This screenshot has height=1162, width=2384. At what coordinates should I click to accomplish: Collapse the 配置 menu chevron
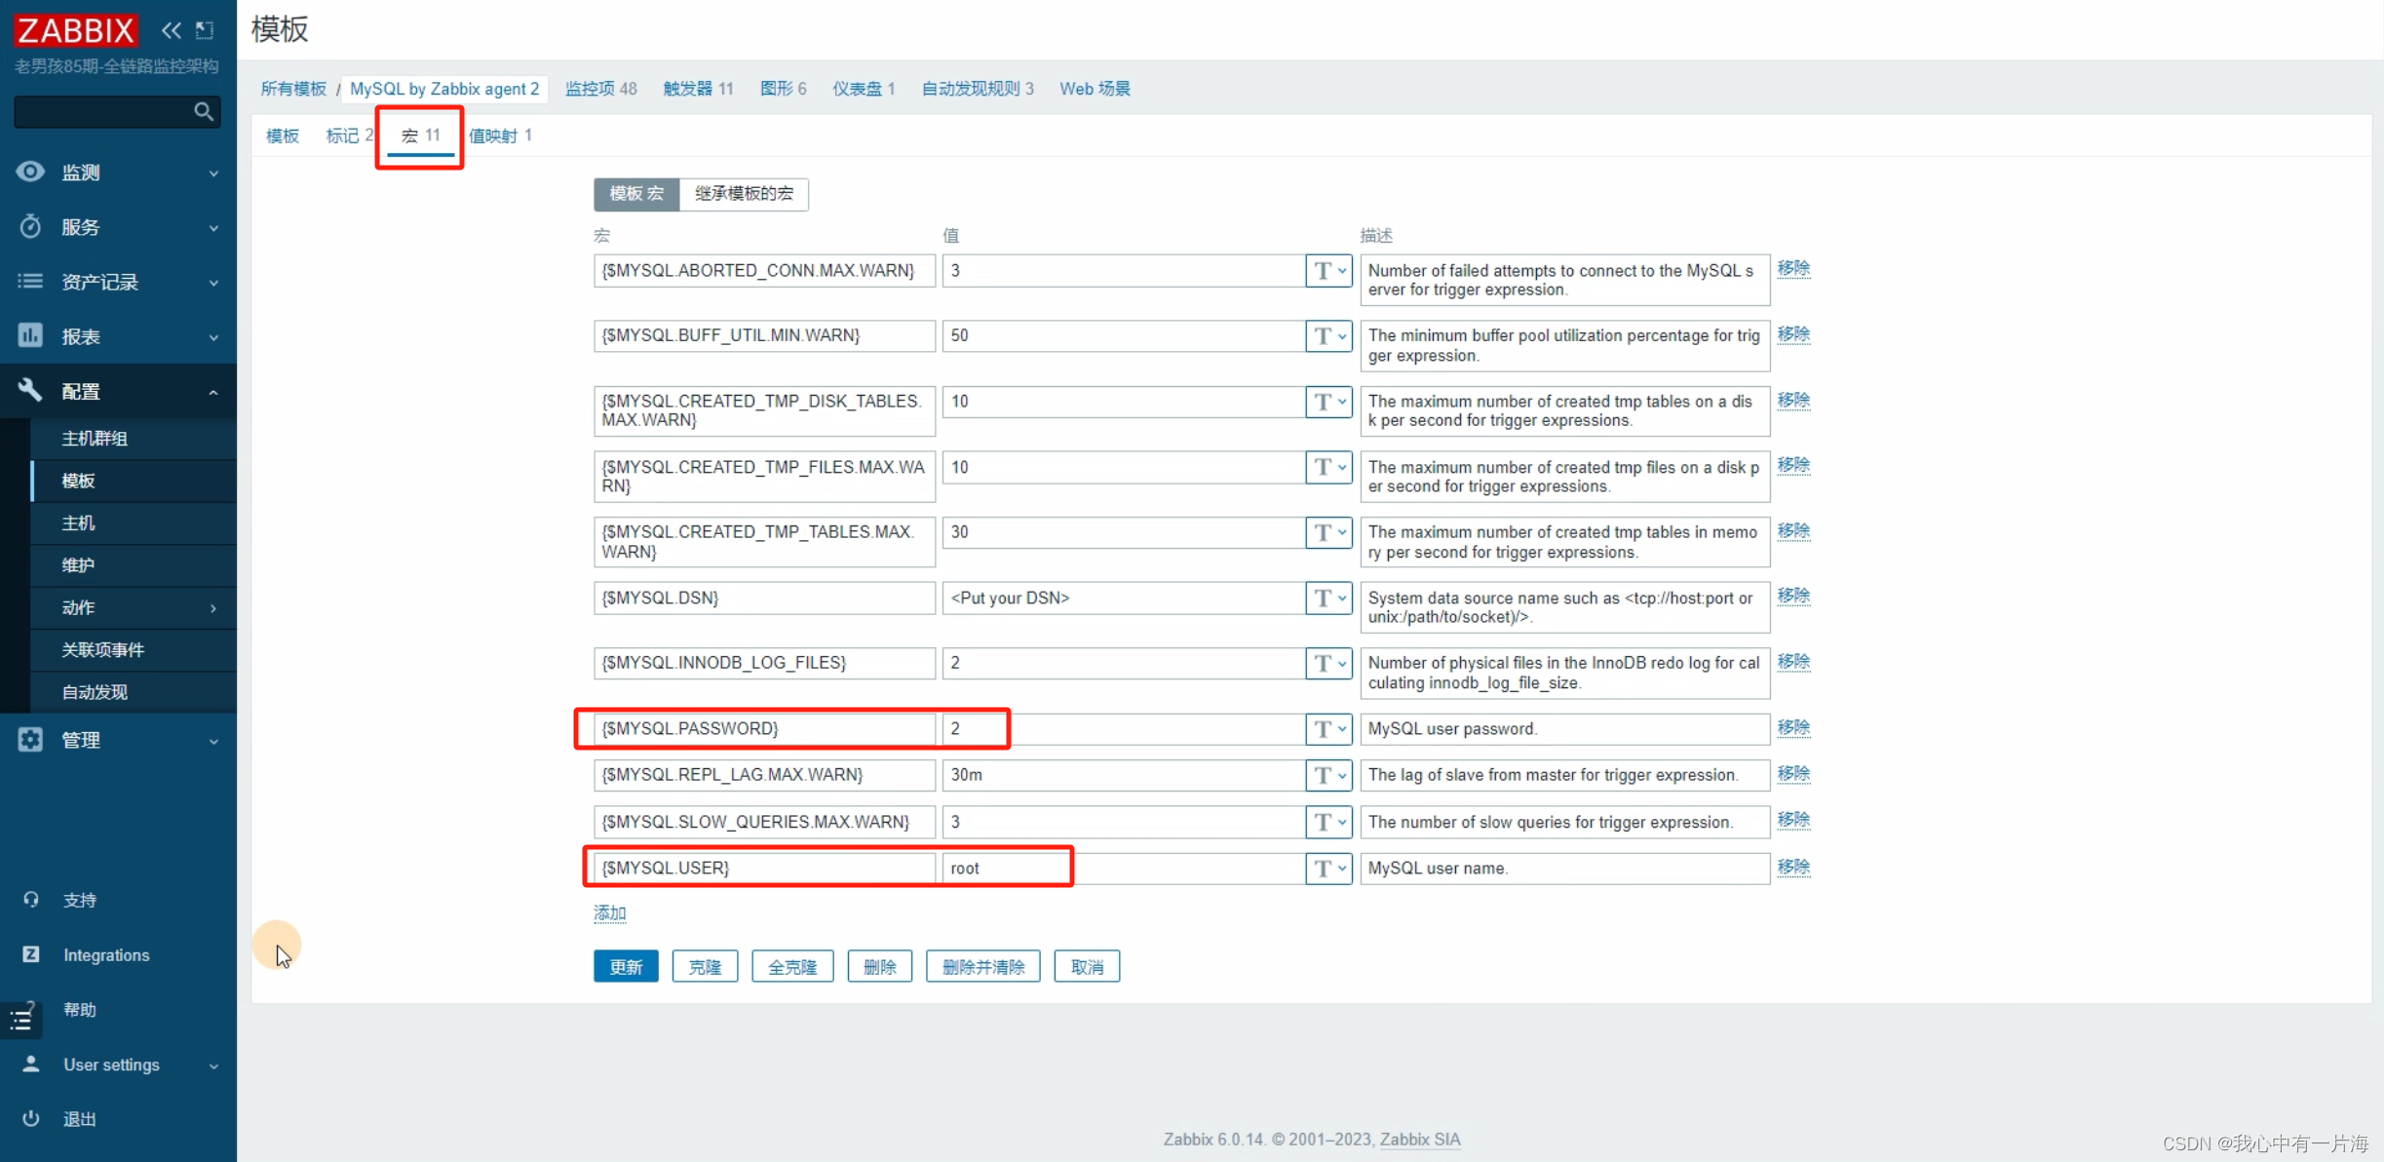213,392
